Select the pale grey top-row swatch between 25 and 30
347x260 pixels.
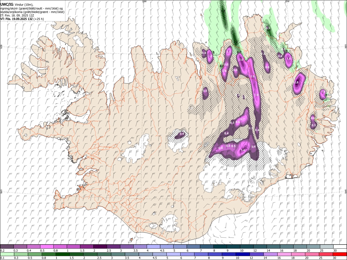pyautogui.click(x=326, y=247)
